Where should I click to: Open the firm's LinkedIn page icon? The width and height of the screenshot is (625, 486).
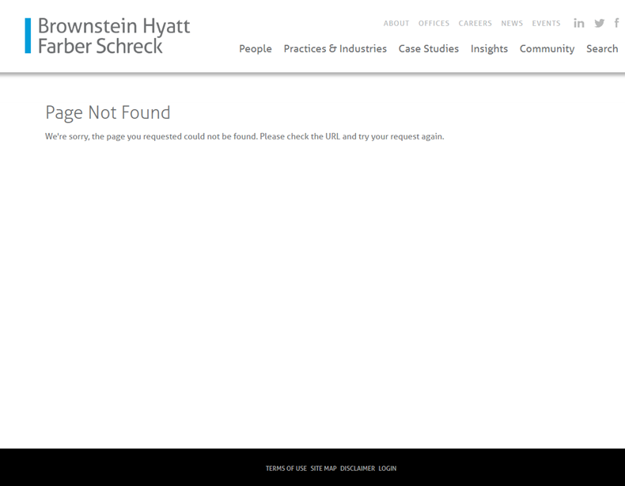(579, 23)
